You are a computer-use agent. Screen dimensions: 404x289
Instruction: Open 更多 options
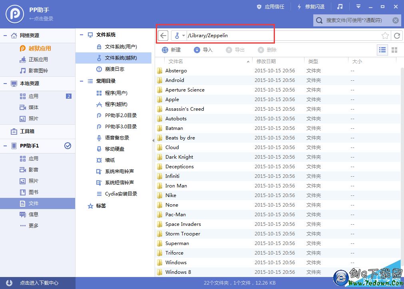38,225
